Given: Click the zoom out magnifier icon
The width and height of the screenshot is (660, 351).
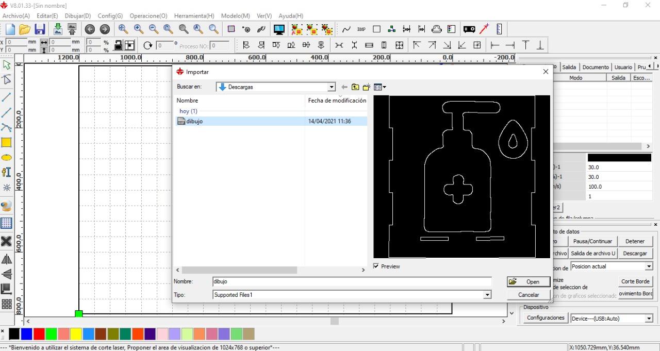Looking at the screenshot, I should pyautogui.click(x=153, y=29).
